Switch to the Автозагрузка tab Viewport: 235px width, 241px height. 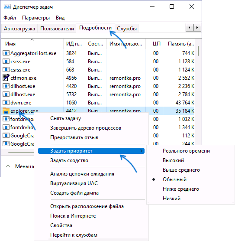(19, 29)
